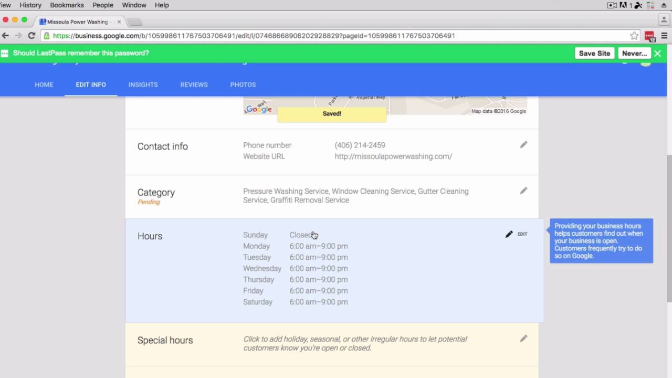The width and height of the screenshot is (672, 378).
Task: Click the hours help tooltip
Action: point(602,241)
